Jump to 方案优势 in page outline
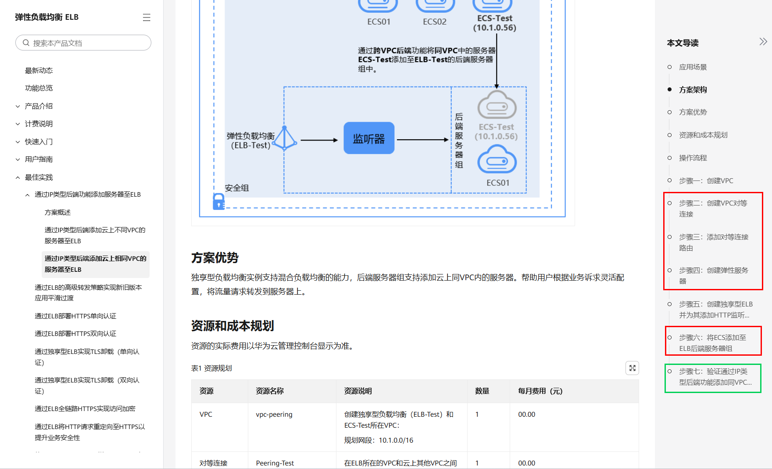Screen dimensions: 772x469 pyautogui.click(x=693, y=112)
